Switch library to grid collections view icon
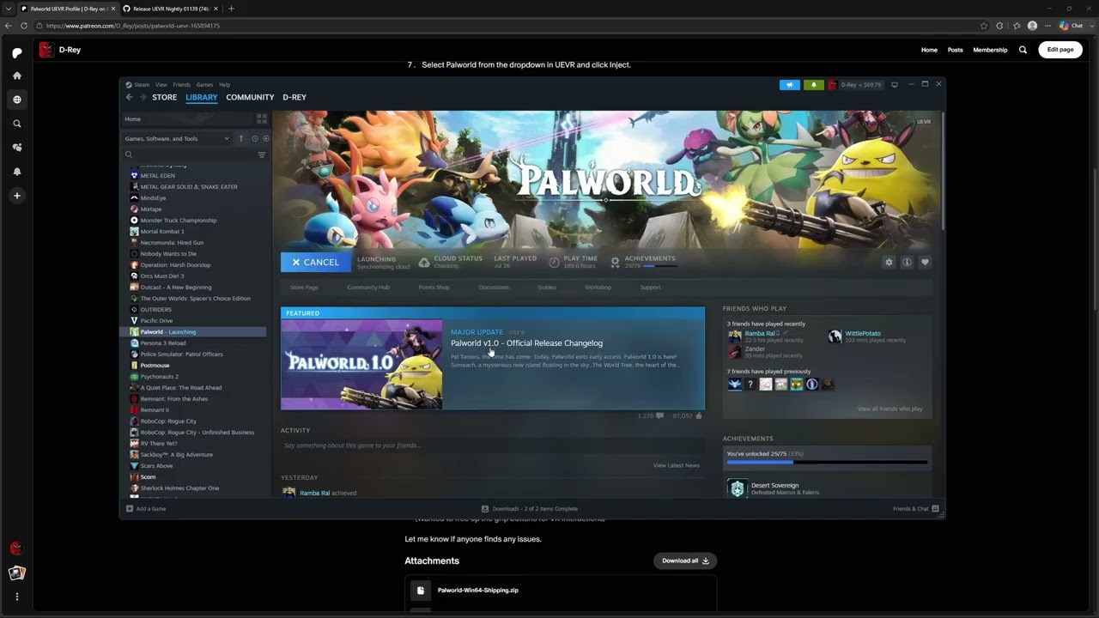Image resolution: width=1099 pixels, height=618 pixels. pos(262,118)
